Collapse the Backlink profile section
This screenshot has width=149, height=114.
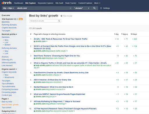tap(9, 34)
